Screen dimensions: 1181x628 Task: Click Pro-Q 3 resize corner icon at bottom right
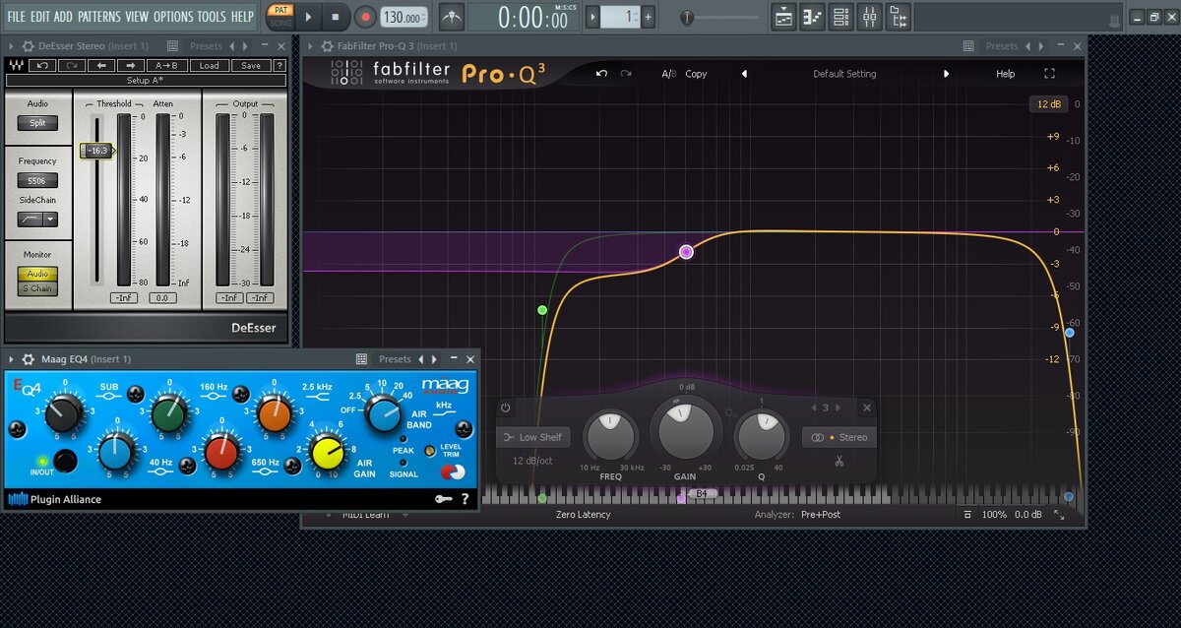point(1060,515)
